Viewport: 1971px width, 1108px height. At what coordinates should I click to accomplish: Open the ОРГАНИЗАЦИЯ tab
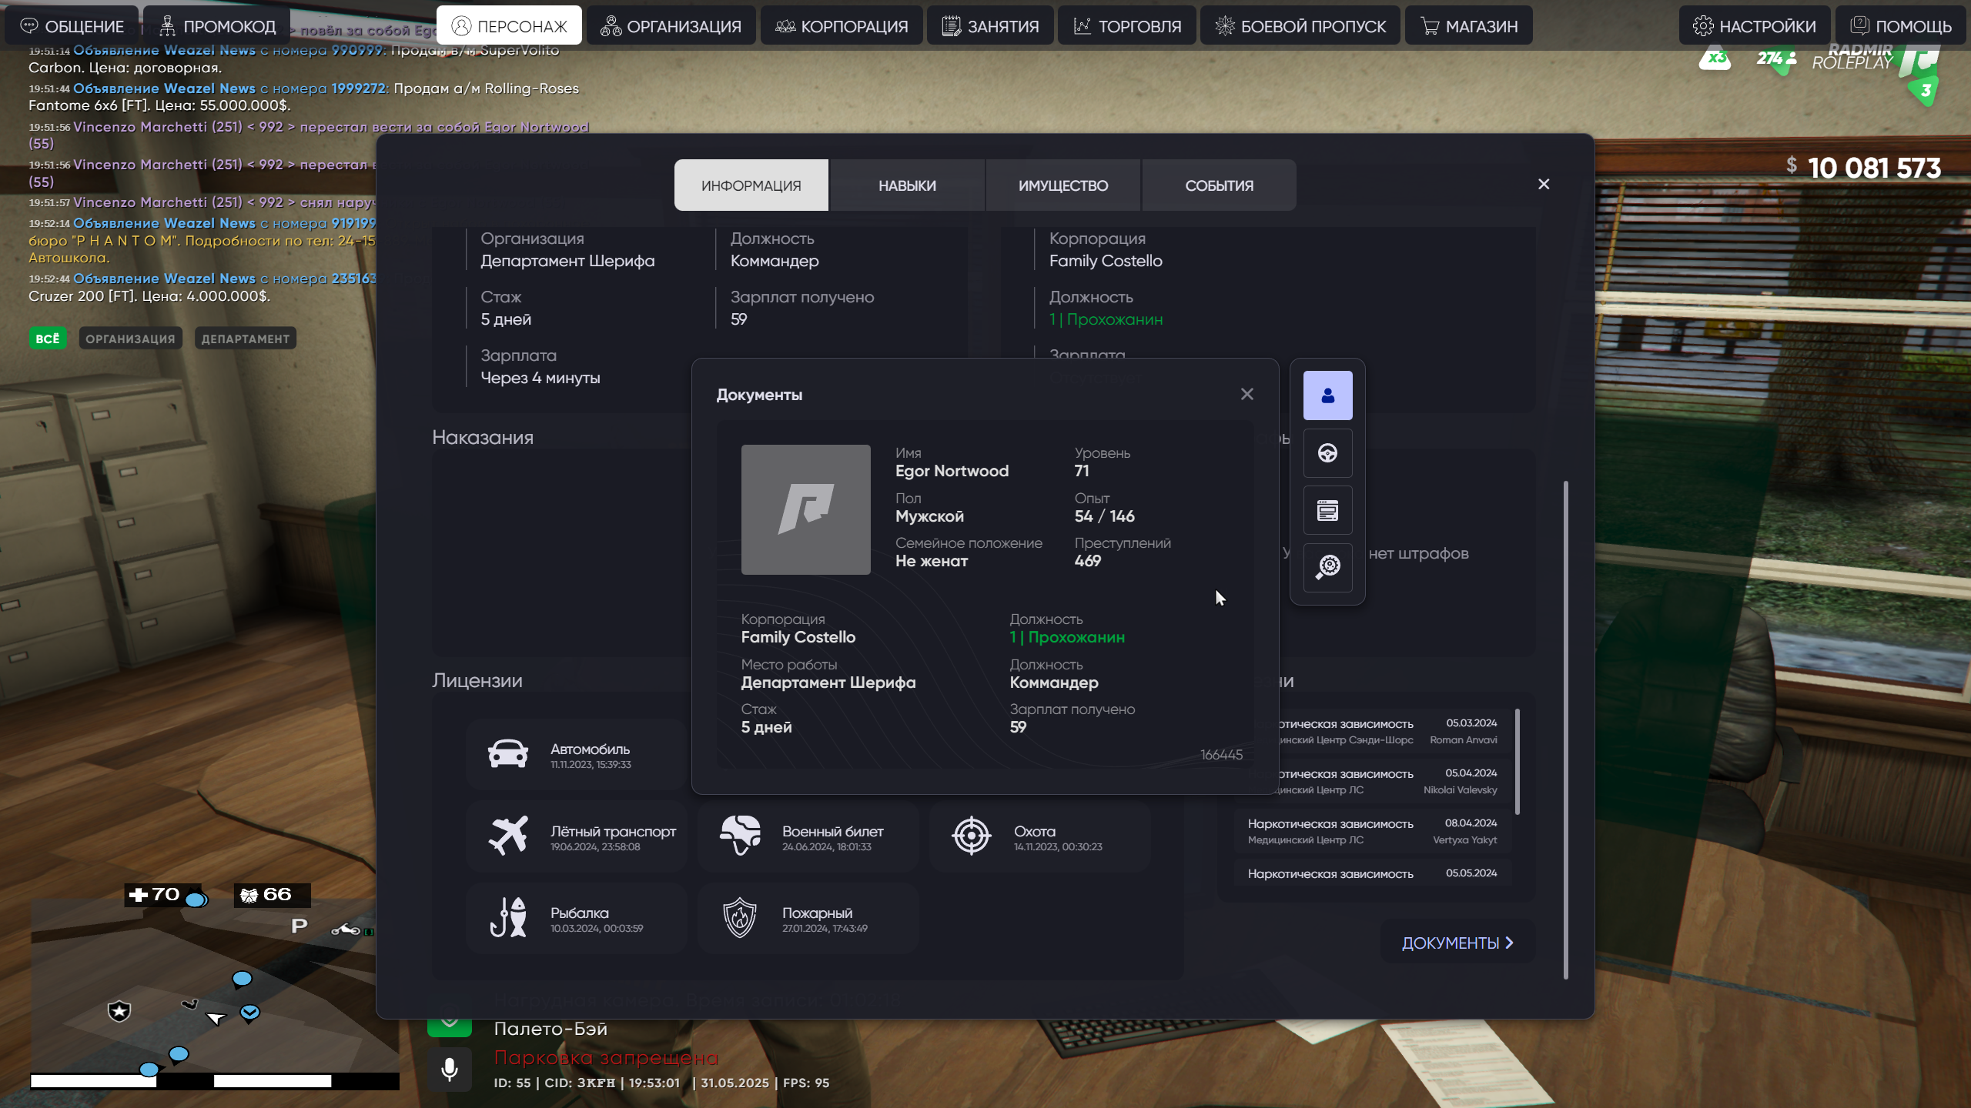(x=671, y=26)
